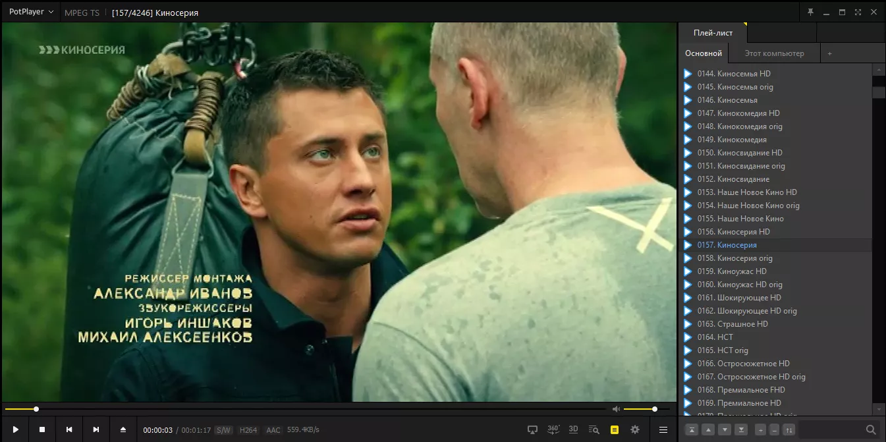Open the PotPlayer main menu dropdown
The height and width of the screenshot is (442, 886).
pyautogui.click(x=31, y=12)
